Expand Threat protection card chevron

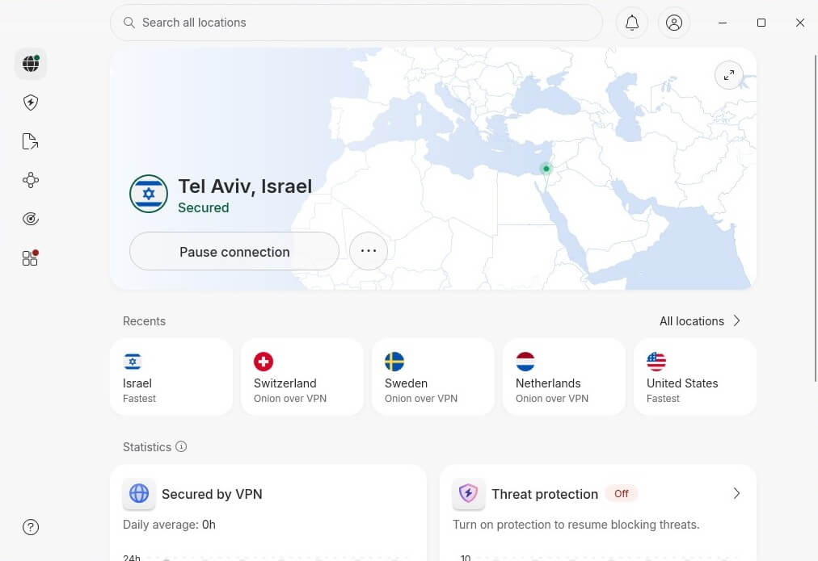coord(736,493)
